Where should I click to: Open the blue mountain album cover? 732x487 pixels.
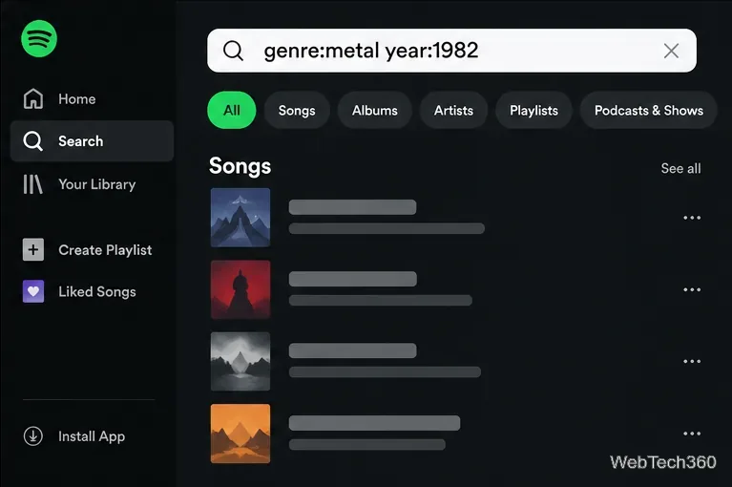pos(241,218)
